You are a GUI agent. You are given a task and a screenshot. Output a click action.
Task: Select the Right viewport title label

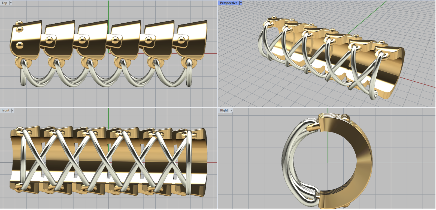224,110
